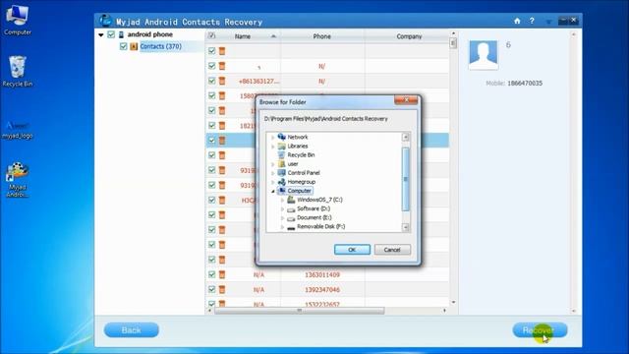Image resolution: width=629 pixels, height=354 pixels.
Task: Select the phone cell 1392347046
Action: (x=322, y=290)
